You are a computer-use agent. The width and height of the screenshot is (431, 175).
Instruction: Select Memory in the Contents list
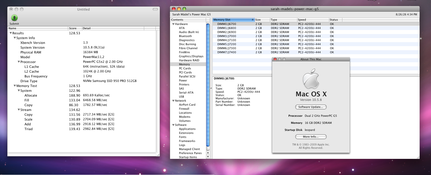[188, 64]
